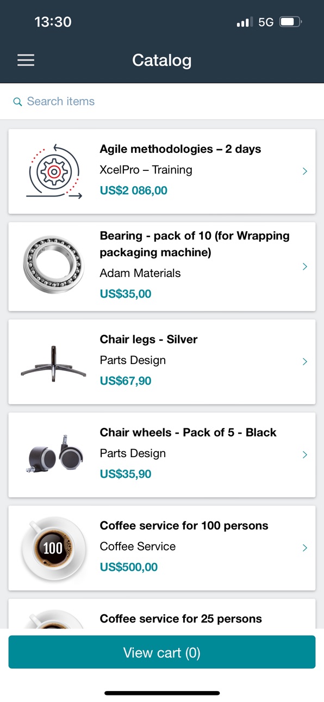Expand the Agile methodologies item chevron

pos(305,171)
